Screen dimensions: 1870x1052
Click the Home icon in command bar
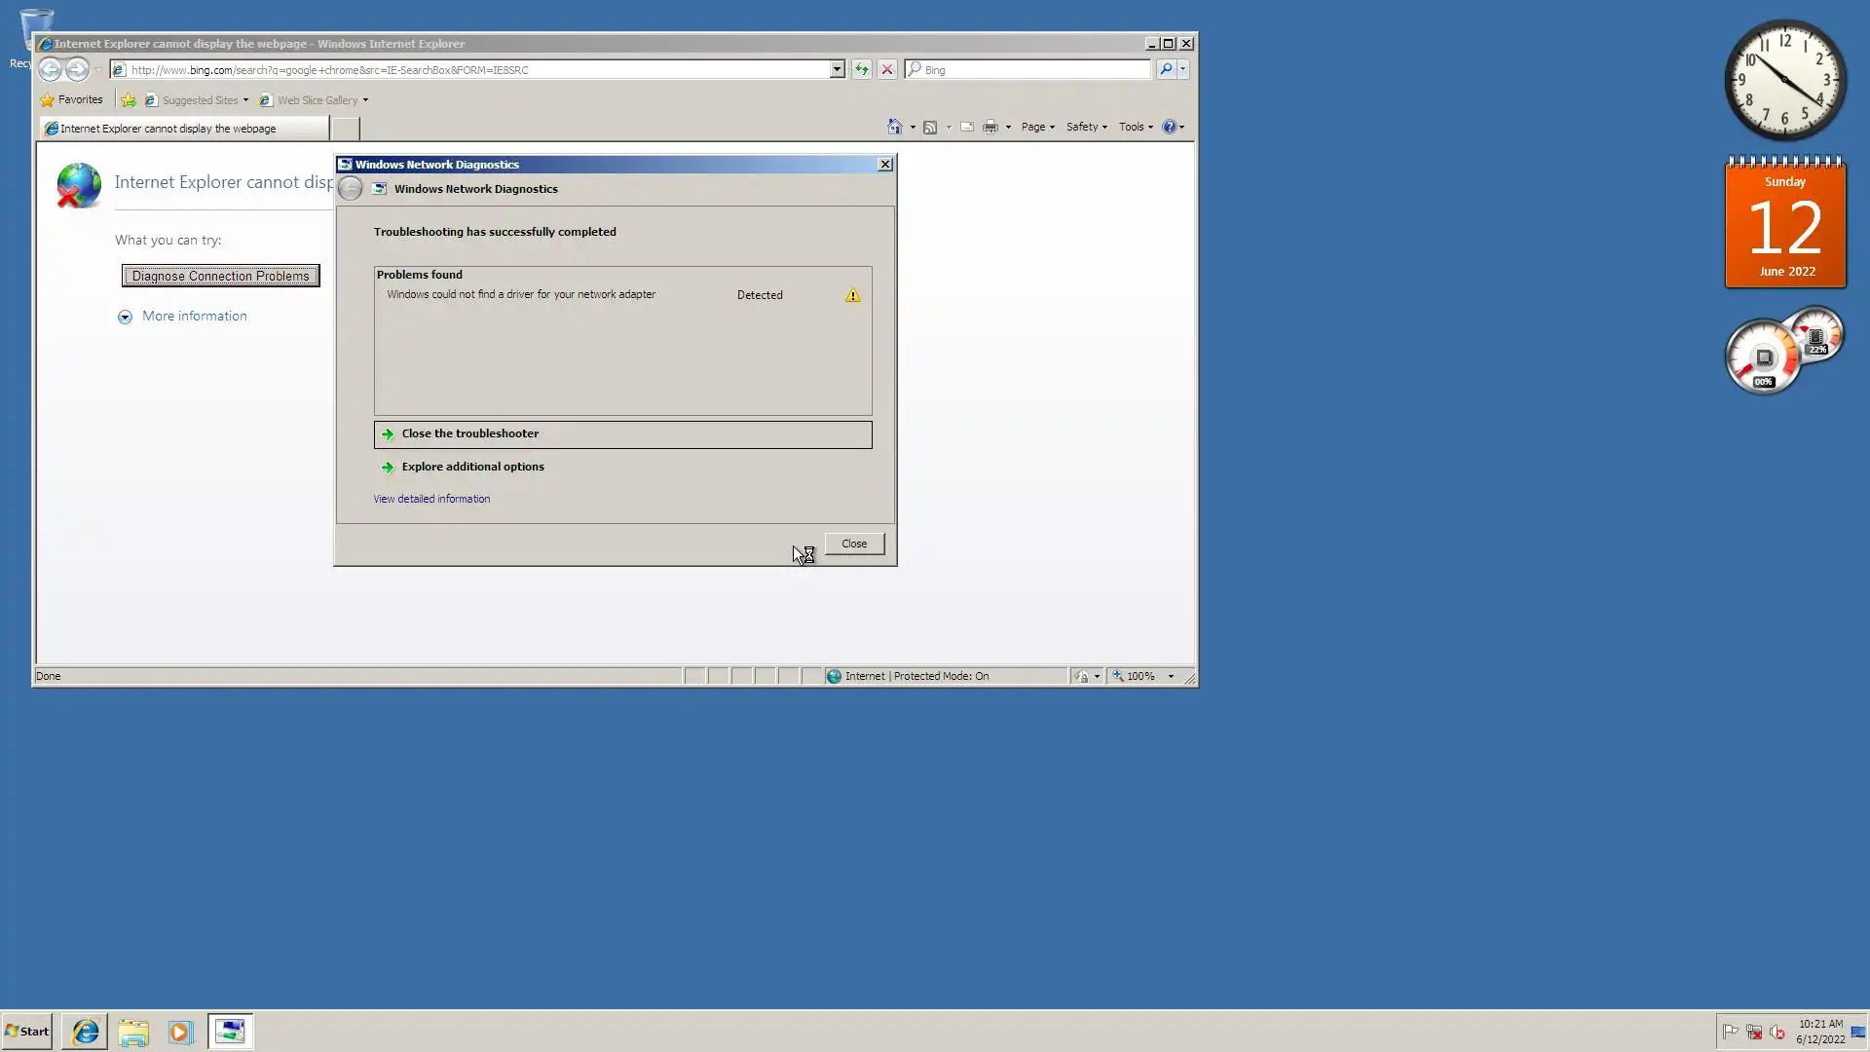(x=894, y=127)
